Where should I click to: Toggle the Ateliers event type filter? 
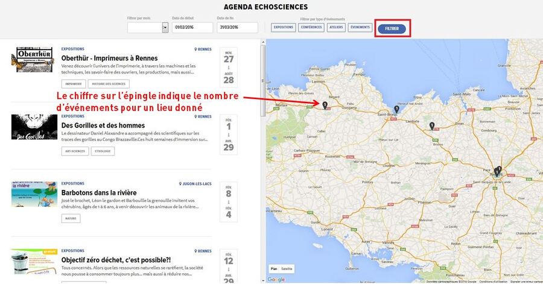(335, 28)
